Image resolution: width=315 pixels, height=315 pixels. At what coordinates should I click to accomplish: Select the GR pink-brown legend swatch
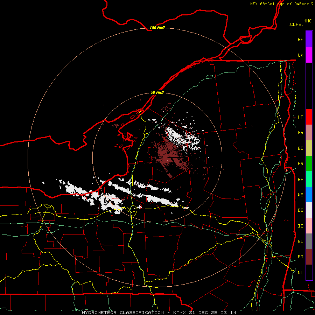tap(309, 133)
